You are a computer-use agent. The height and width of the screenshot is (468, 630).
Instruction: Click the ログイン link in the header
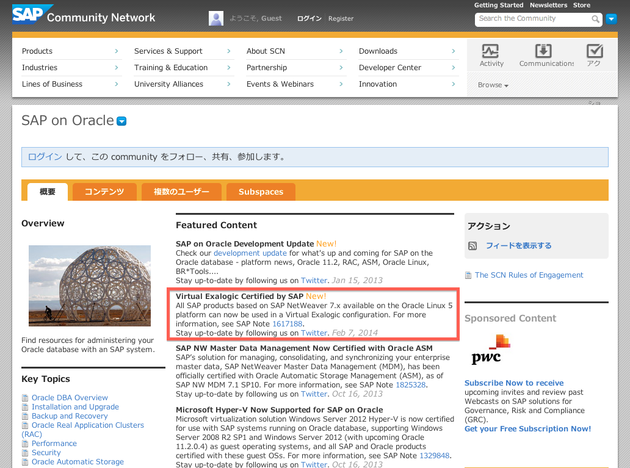tap(310, 18)
